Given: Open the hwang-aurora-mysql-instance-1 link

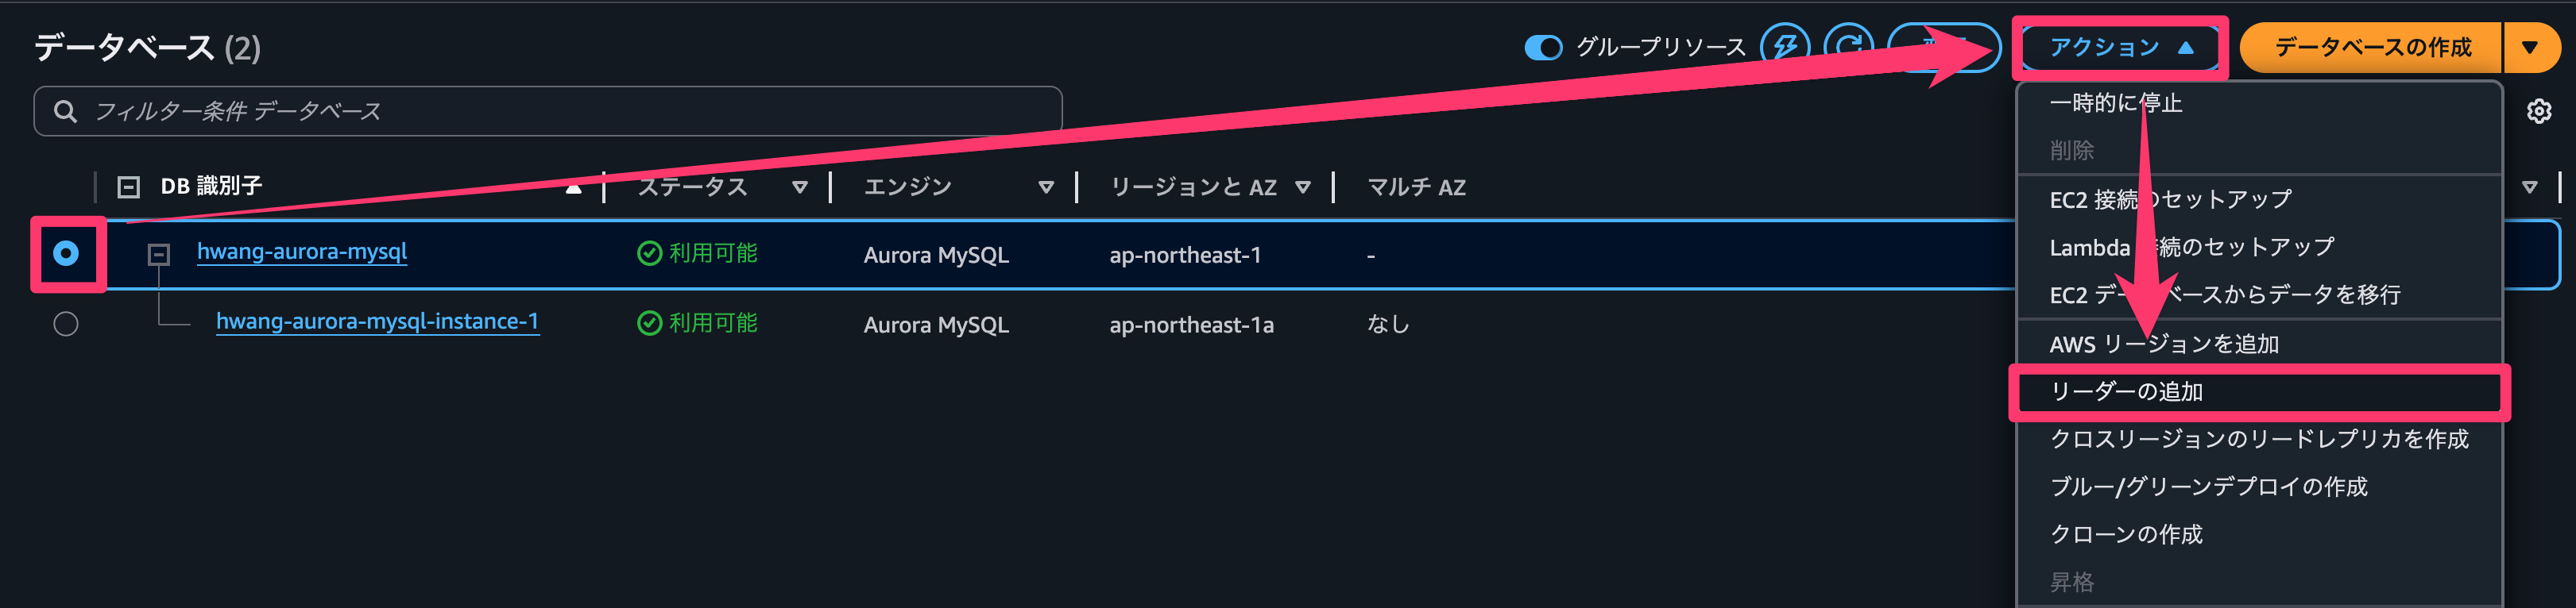Looking at the screenshot, I should (x=377, y=321).
